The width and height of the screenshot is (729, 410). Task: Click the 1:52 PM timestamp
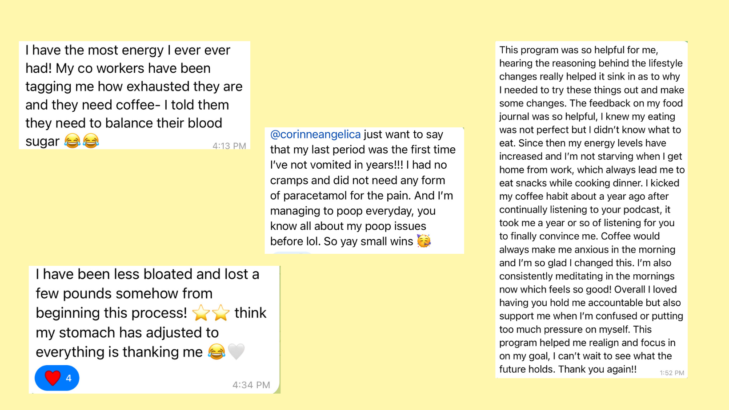pyautogui.click(x=672, y=373)
